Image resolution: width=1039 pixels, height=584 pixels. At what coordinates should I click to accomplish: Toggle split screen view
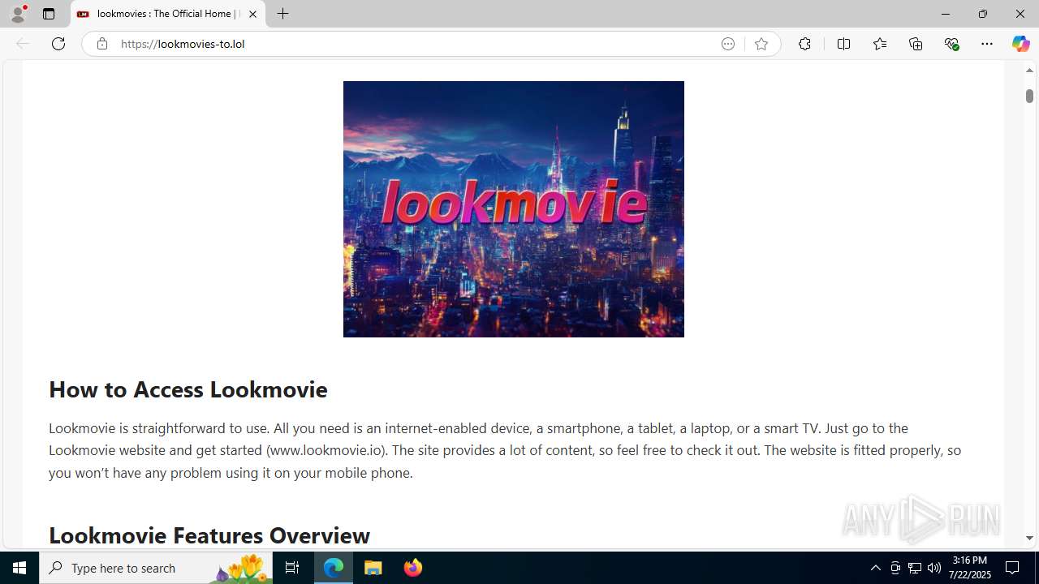pos(843,44)
